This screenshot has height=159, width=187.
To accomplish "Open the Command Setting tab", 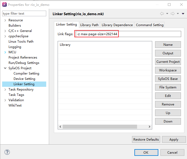I will [150, 25].
